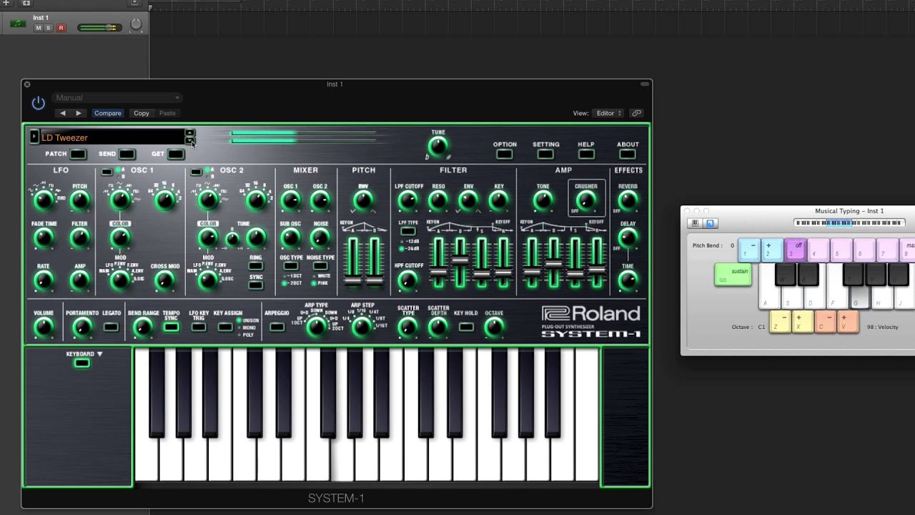The width and height of the screenshot is (915, 515).
Task: Click the Scatter Depth knob
Action: pos(438,328)
